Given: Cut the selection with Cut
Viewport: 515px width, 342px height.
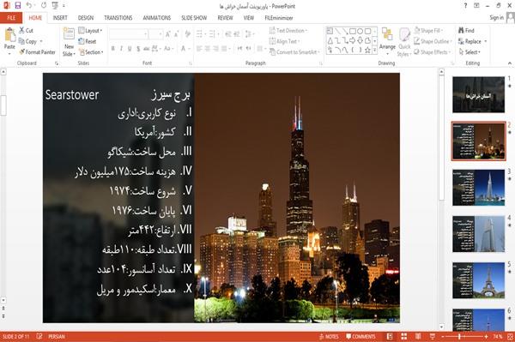Looking at the screenshot, I should click(x=26, y=31).
